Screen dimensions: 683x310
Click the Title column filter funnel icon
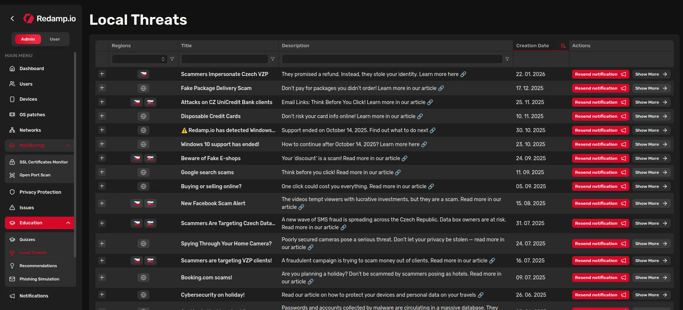pyautogui.click(x=273, y=59)
